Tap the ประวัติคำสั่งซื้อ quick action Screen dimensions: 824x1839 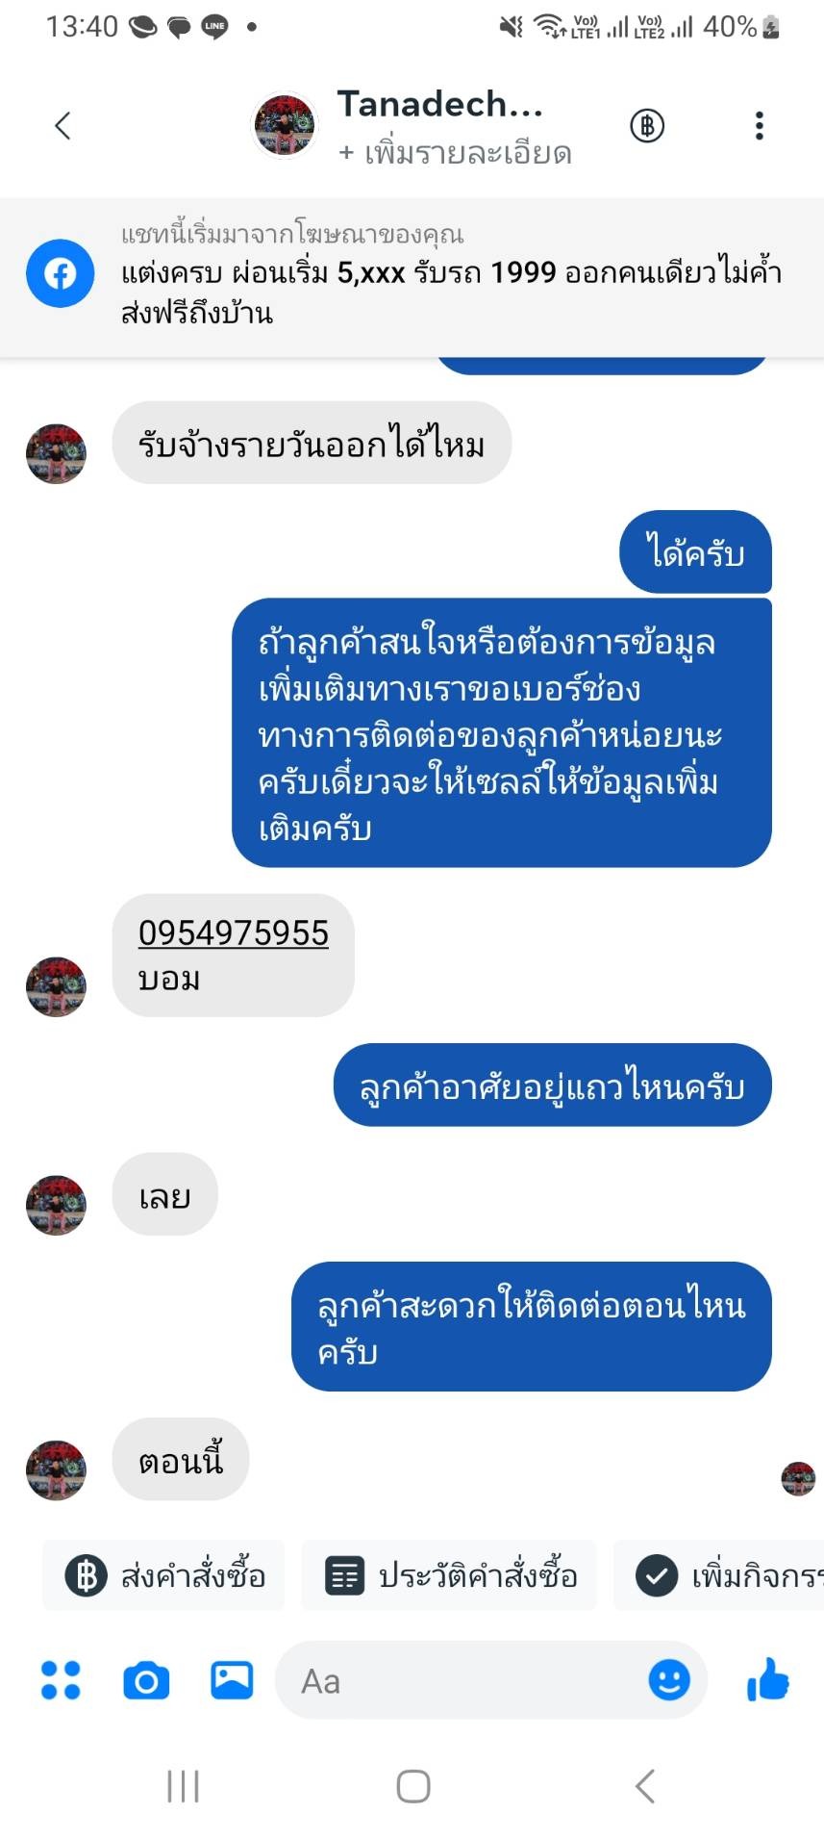(449, 1575)
